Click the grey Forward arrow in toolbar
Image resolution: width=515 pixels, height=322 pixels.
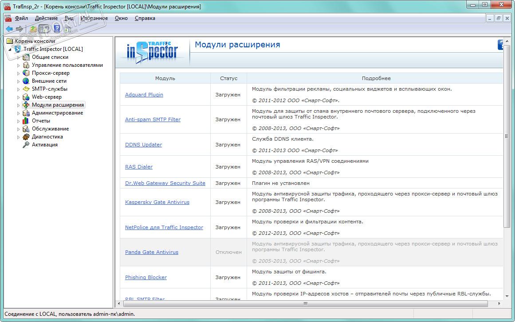coord(20,29)
